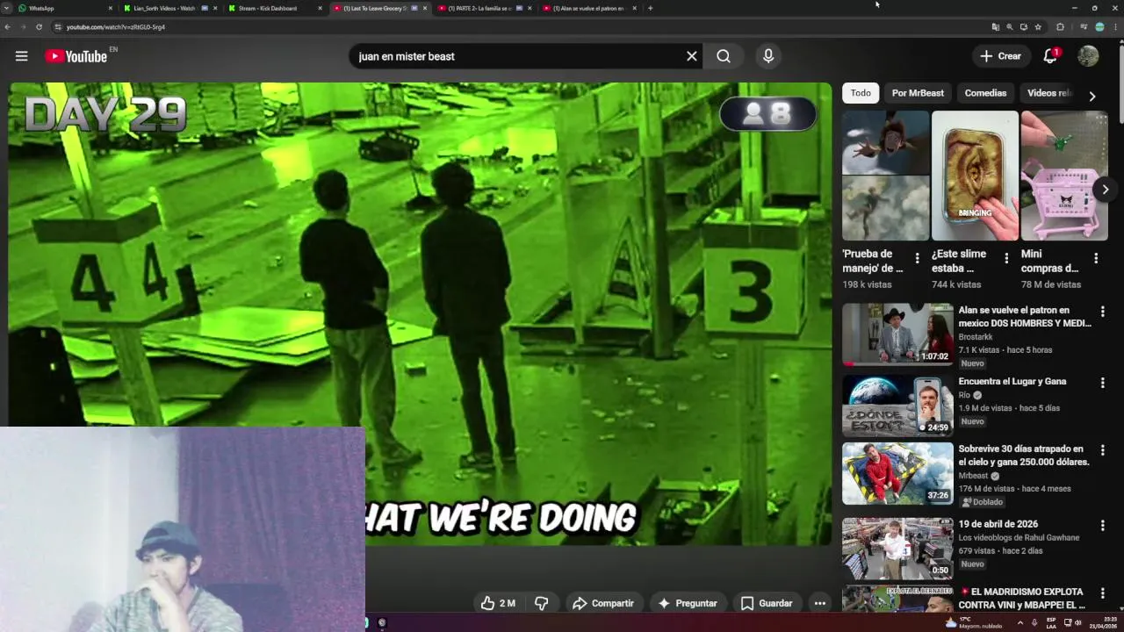Open the page translate icon
The height and width of the screenshot is (632, 1124).
point(995,27)
